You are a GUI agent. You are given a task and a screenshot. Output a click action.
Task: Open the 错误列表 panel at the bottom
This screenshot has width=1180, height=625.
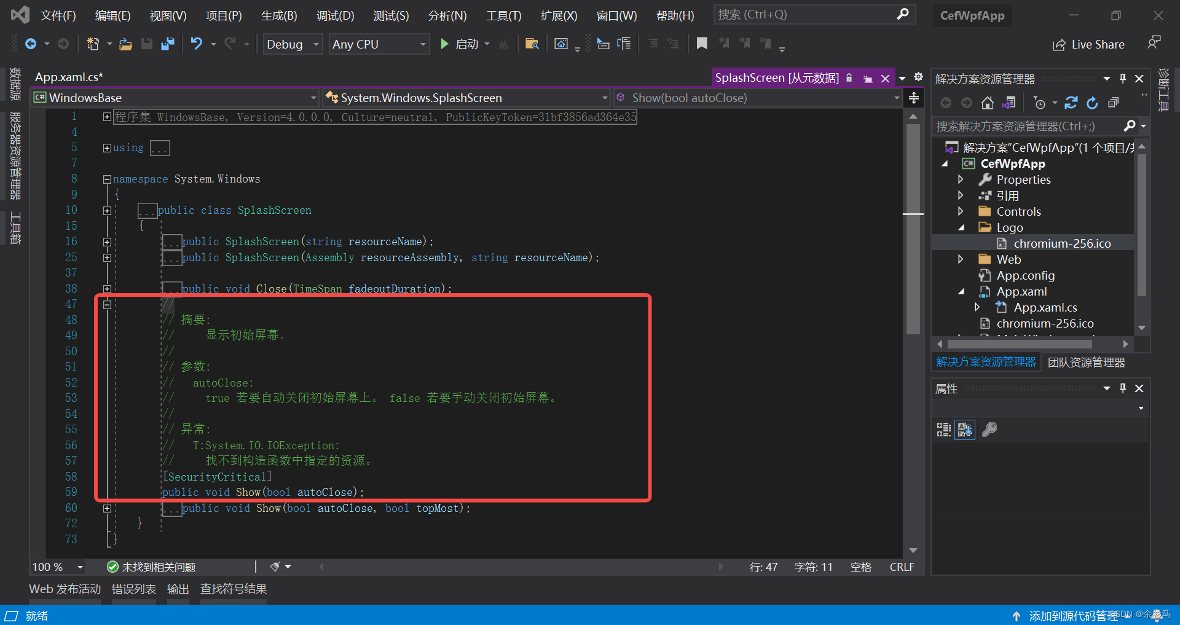[133, 588]
